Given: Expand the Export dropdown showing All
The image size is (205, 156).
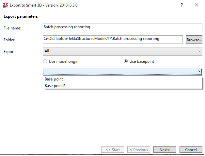Looking at the screenshot, I should click(x=122, y=51).
